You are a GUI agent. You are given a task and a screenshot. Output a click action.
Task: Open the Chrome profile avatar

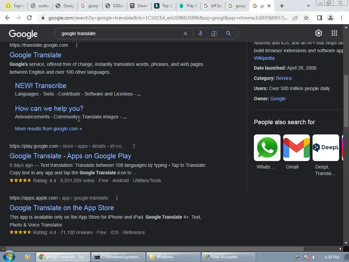[331, 18]
